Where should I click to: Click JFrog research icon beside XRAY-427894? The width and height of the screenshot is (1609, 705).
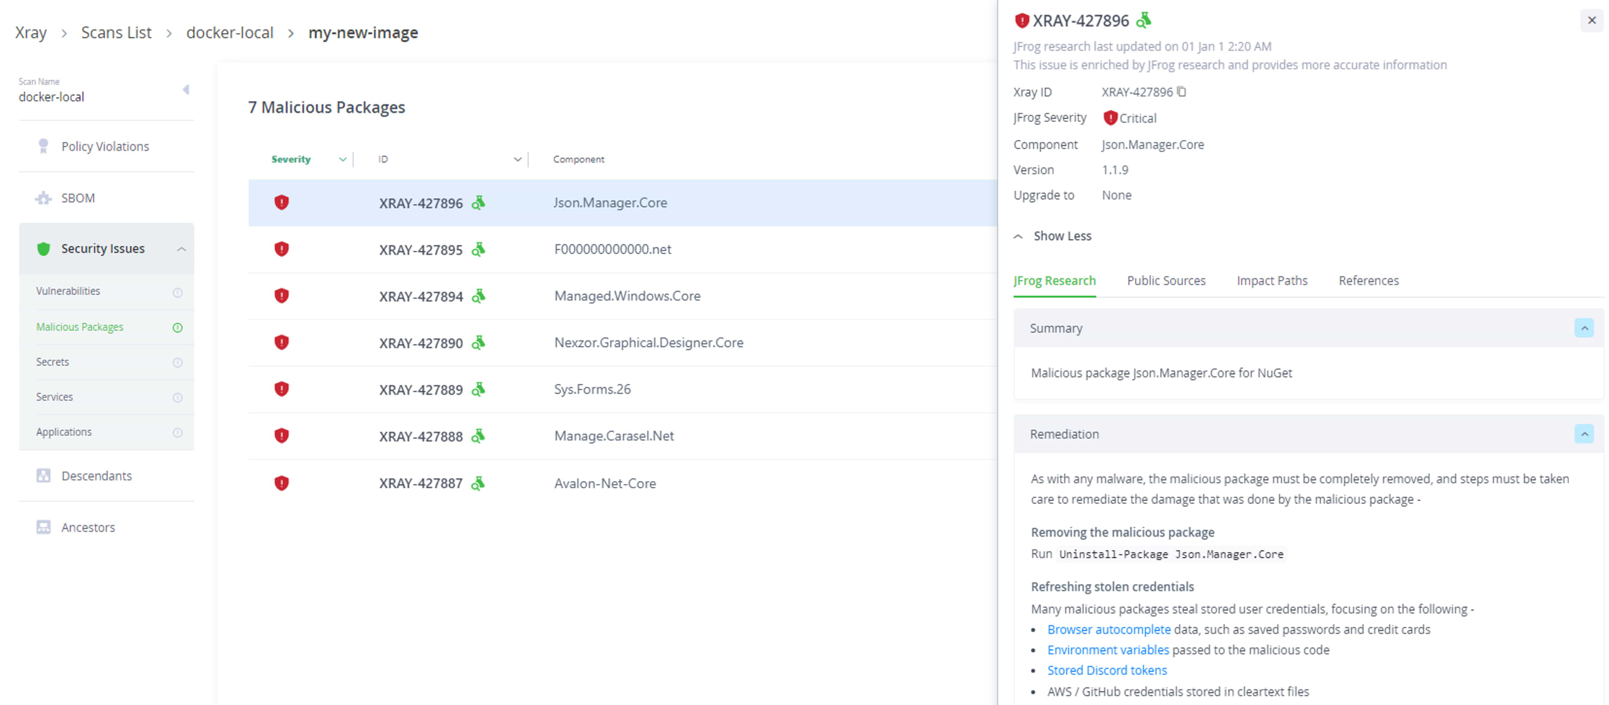coord(479,295)
